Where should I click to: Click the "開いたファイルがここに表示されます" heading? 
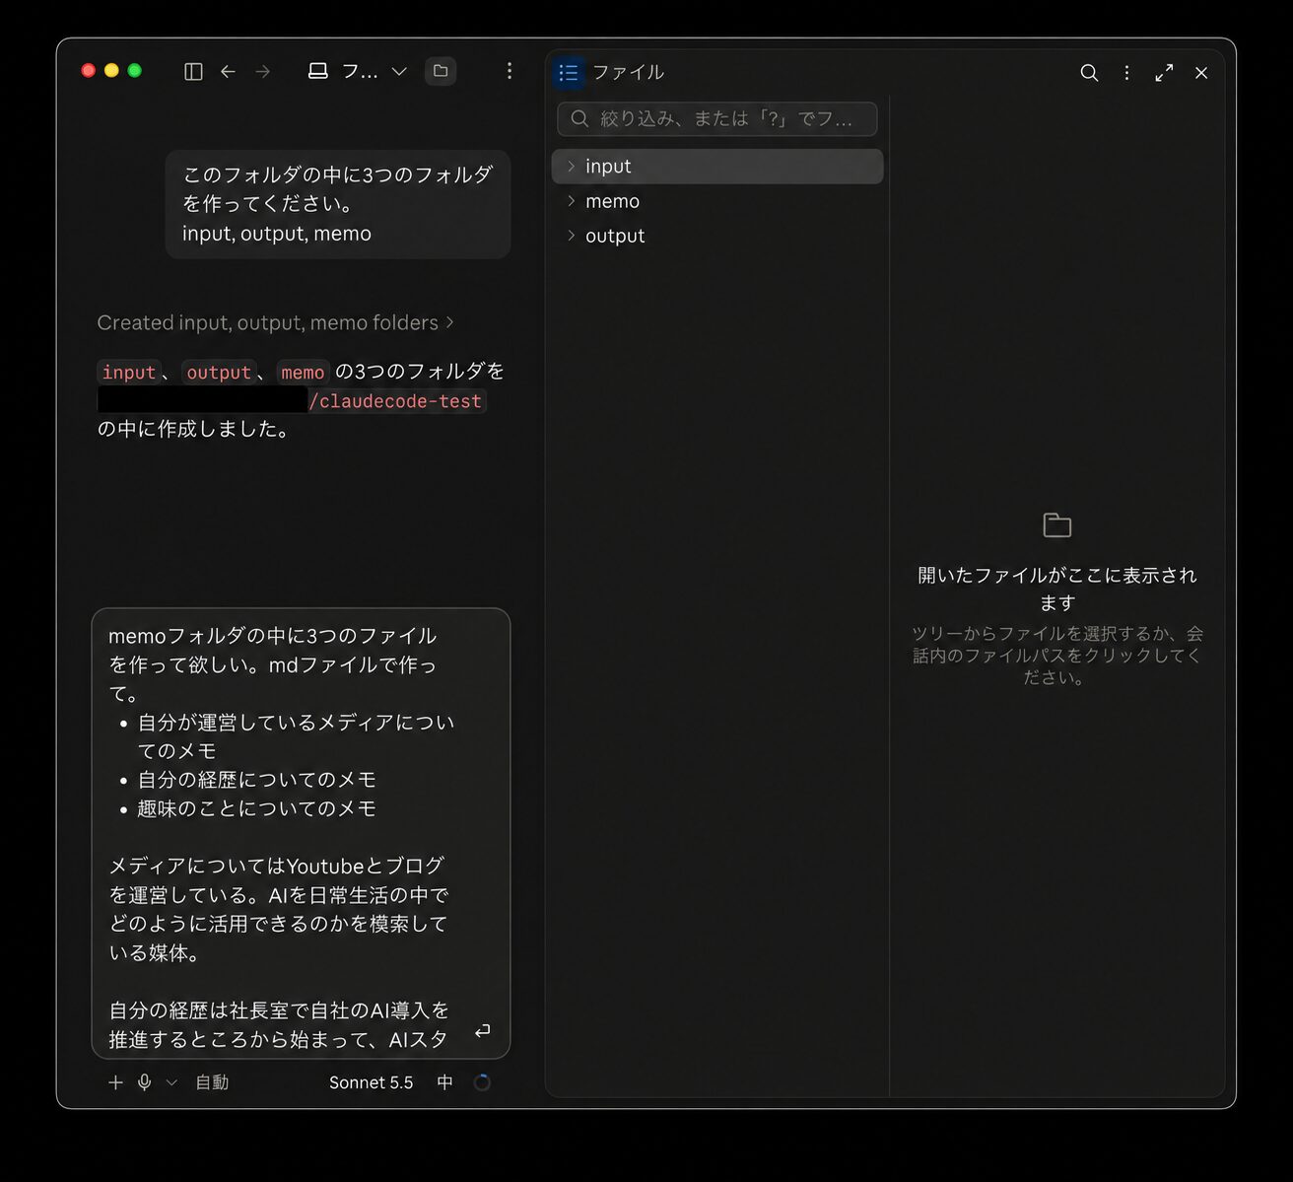(1057, 589)
